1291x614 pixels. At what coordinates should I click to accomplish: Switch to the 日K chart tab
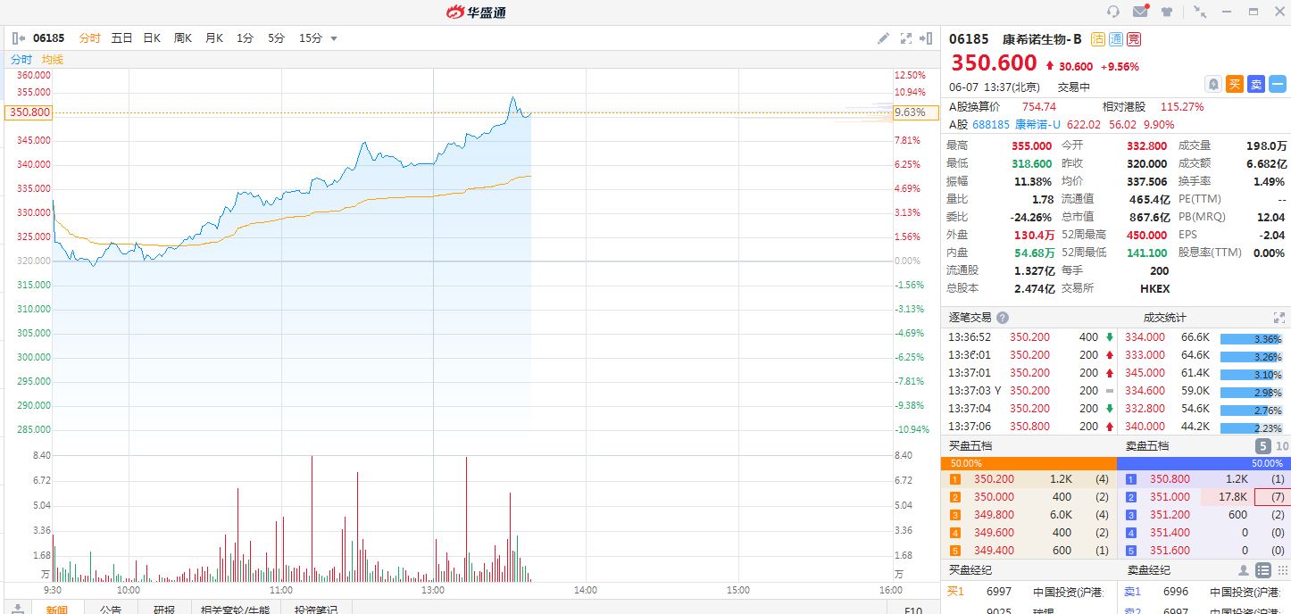[152, 38]
